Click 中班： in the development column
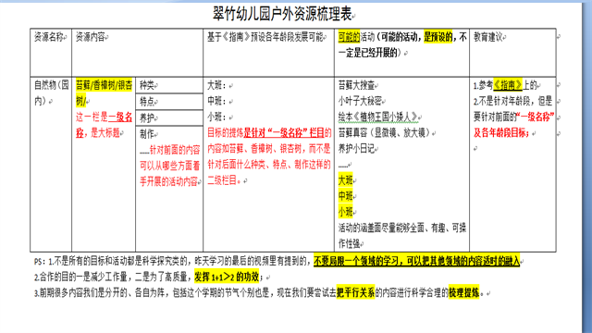The height and width of the screenshot is (333, 592). 216,101
